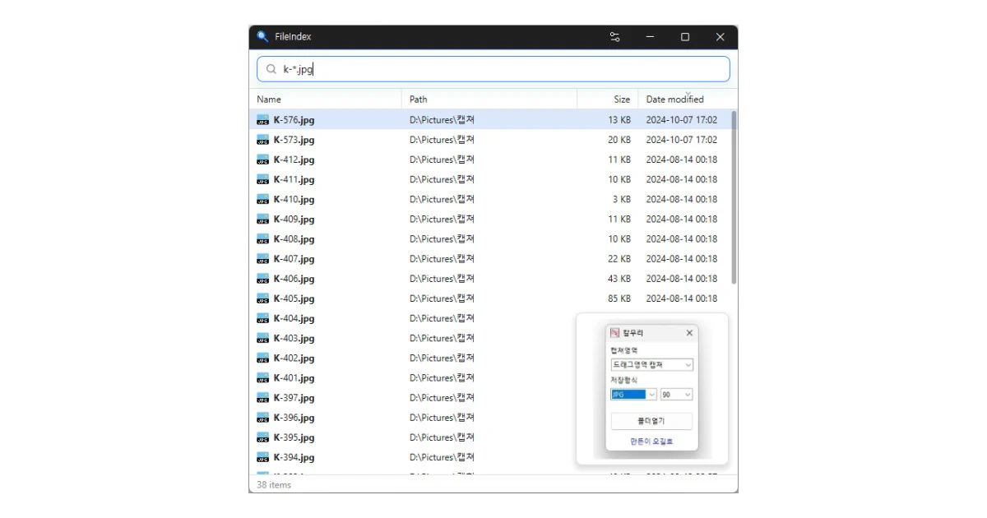Click the 13 KB size of K-576.jpg
987x518 pixels.
tap(619, 120)
